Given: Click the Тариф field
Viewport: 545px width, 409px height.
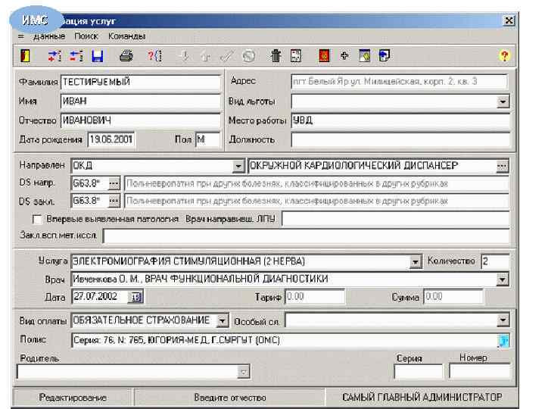Looking at the screenshot, I should pos(315,297).
